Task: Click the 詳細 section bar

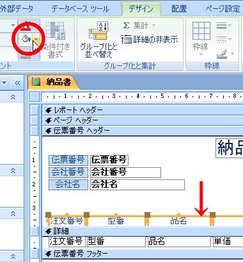Action: coord(143,231)
